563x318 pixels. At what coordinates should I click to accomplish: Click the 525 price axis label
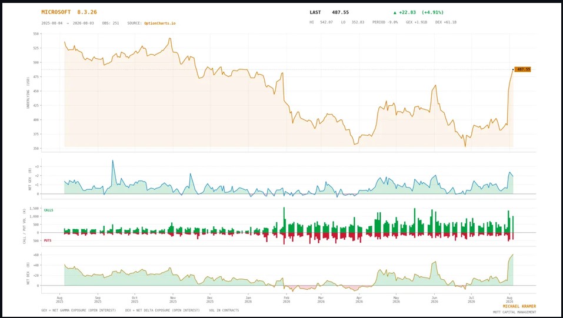click(x=35, y=48)
